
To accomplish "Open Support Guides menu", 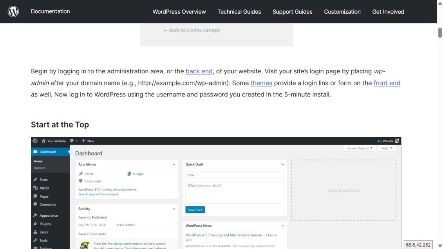I will tap(293, 12).
